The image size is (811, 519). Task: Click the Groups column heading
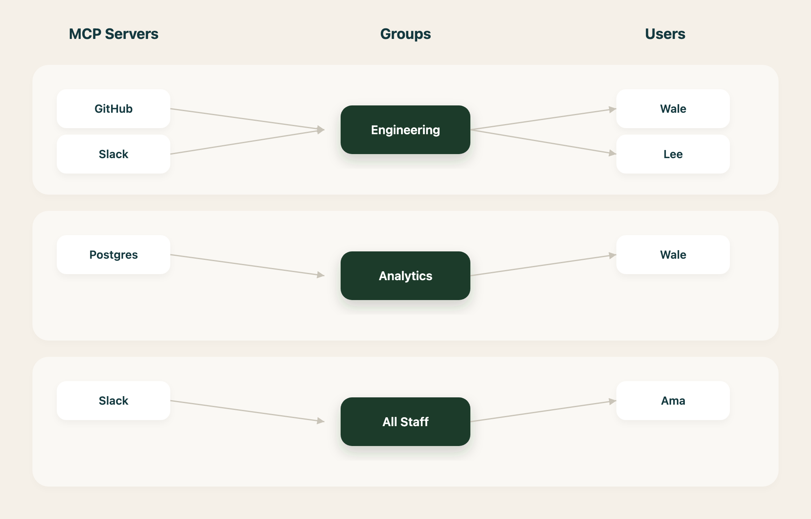tap(405, 34)
